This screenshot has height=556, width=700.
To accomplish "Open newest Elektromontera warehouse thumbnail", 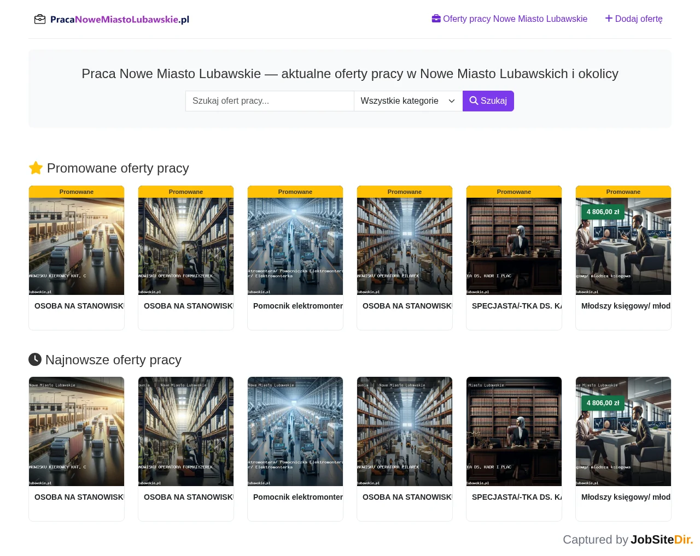I will (295, 431).
